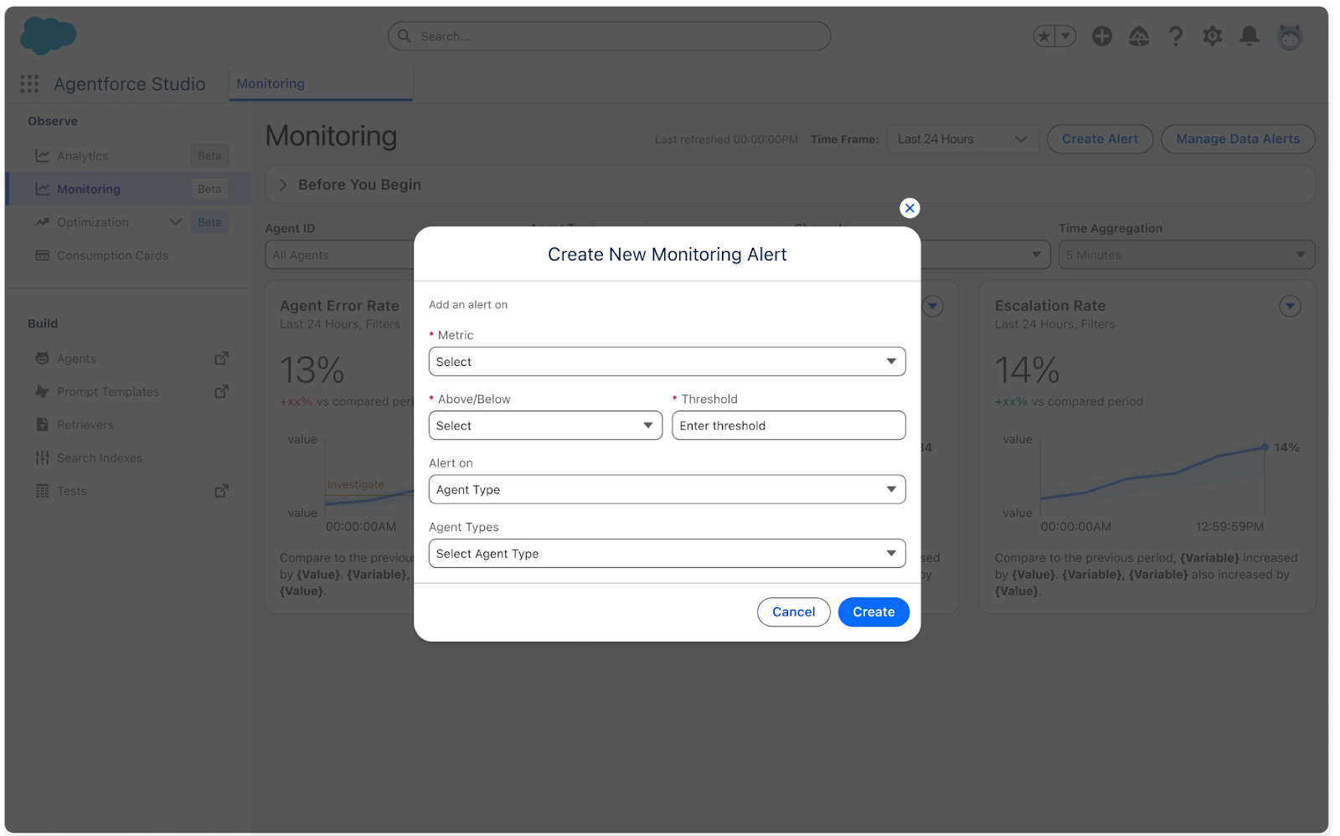Open Consumption Cards in sidebar
The image size is (1340, 836).
tap(112, 255)
